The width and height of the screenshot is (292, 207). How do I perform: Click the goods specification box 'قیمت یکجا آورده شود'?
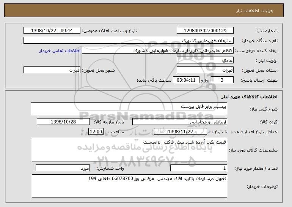point(129,150)
